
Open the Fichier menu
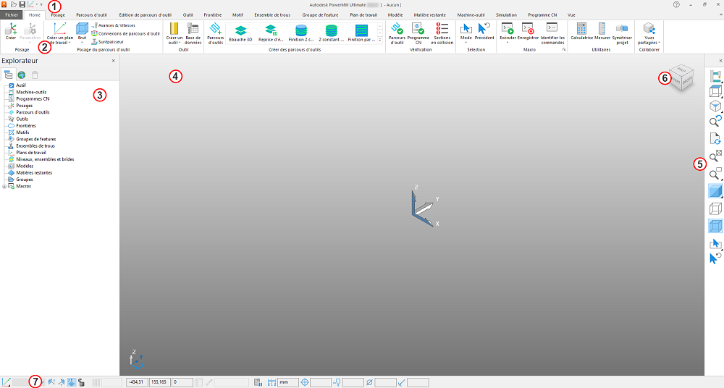coord(12,14)
